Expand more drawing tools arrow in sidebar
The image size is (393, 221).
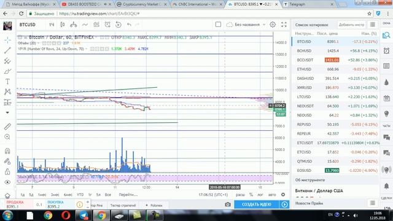pos(7,113)
